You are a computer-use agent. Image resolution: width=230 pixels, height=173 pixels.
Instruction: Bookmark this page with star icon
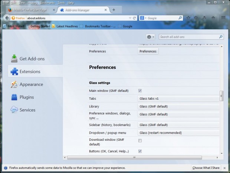(x=188, y=18)
